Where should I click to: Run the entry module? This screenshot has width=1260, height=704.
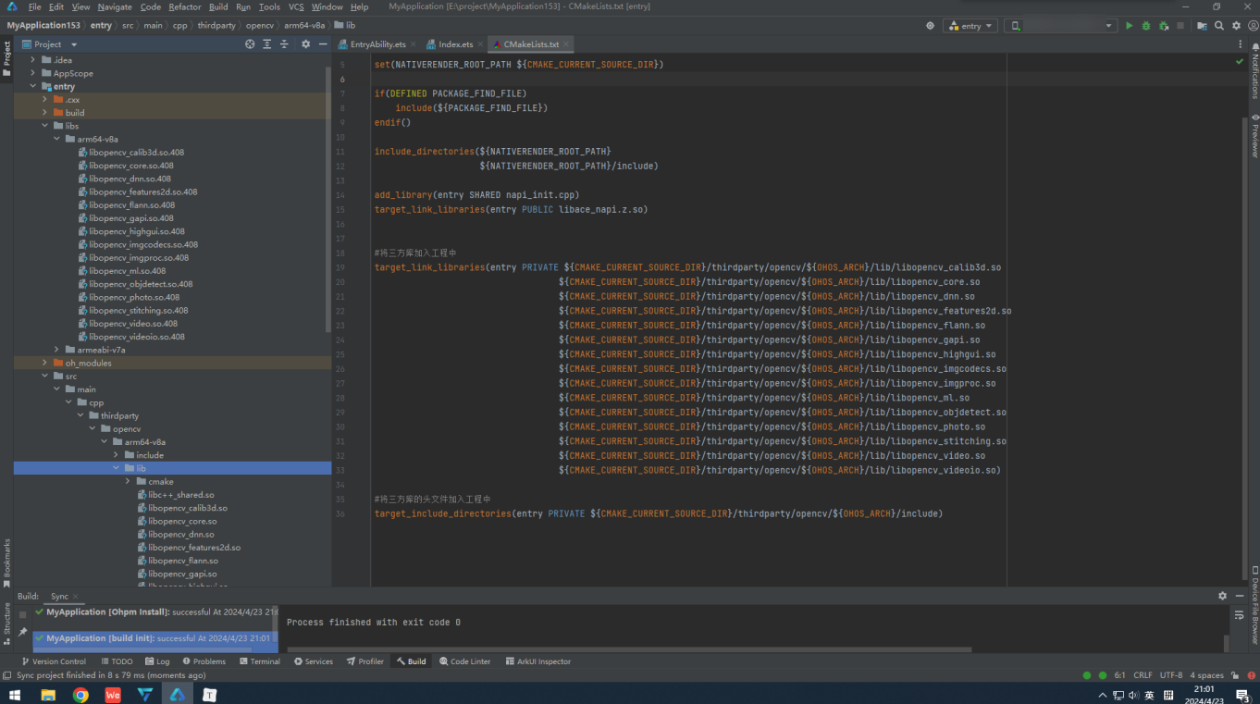coord(1130,25)
